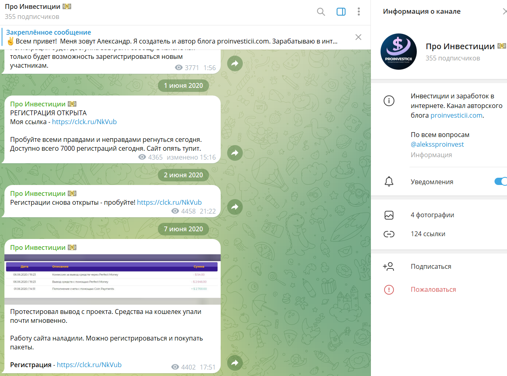The image size is (507, 376).
Task: Forward the 7 June withdrawal post
Action: click(x=235, y=363)
